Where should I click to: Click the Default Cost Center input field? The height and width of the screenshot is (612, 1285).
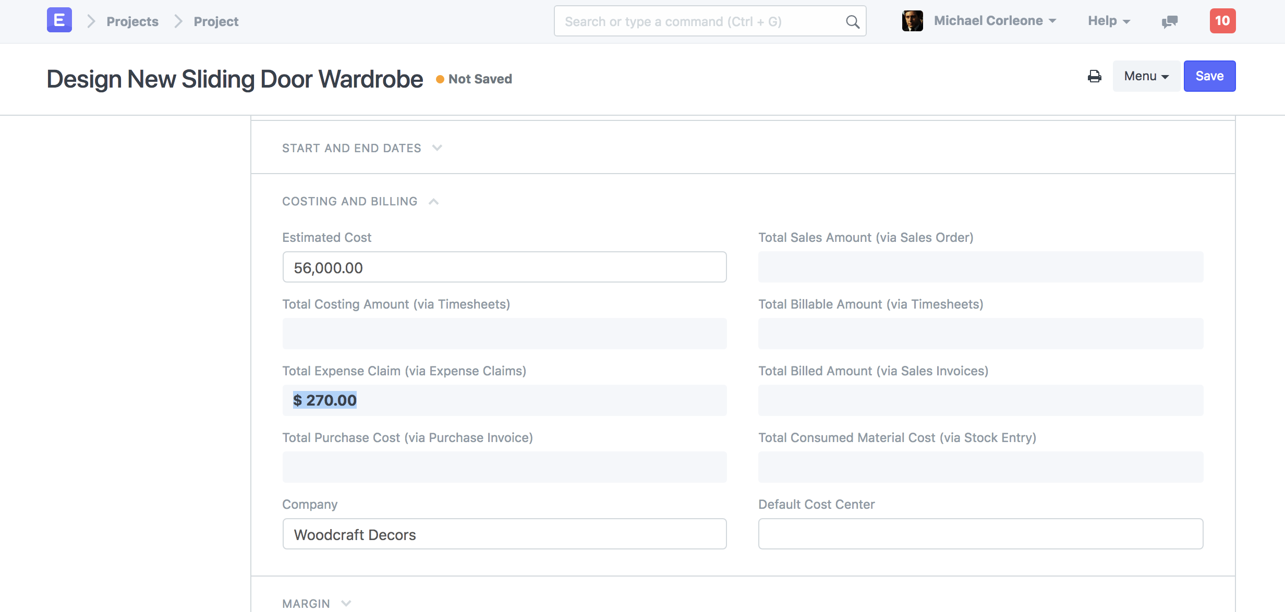coord(981,533)
